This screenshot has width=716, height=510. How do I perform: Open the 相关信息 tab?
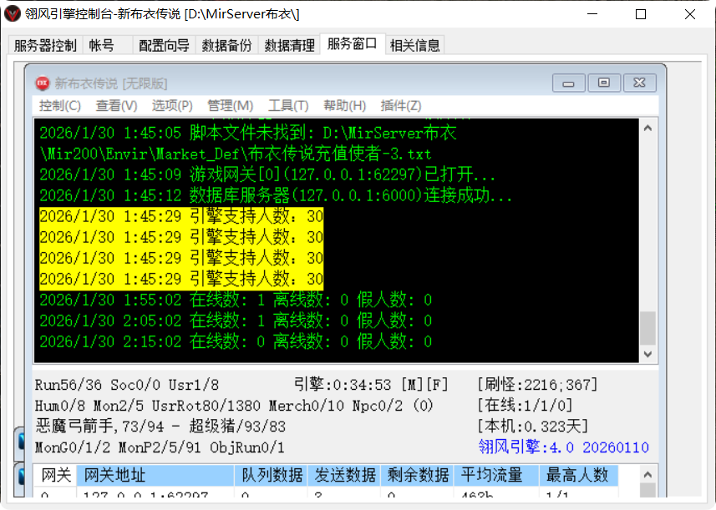(414, 44)
